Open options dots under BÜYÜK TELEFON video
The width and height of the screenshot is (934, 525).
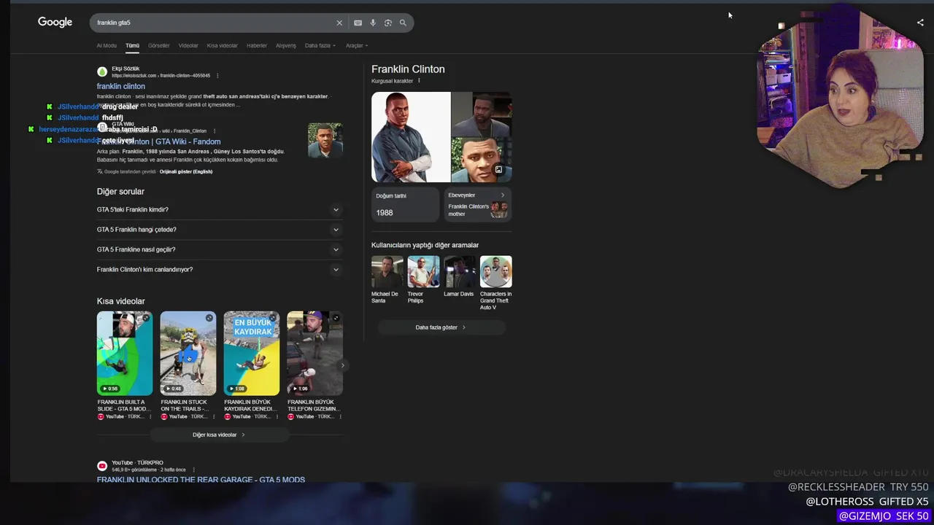coord(340,416)
